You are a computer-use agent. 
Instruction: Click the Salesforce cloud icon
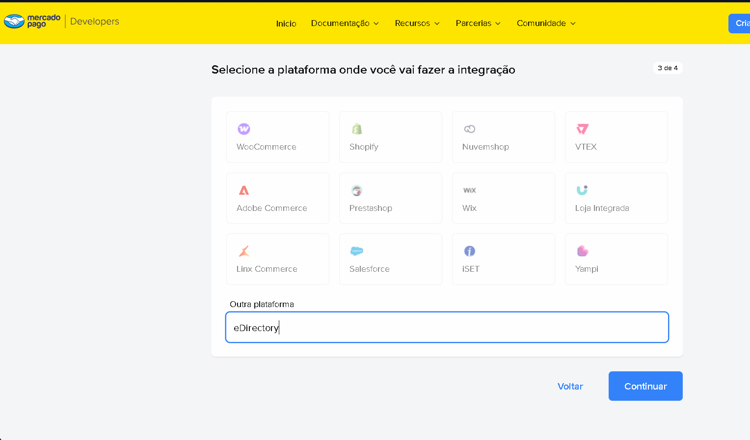[x=357, y=251]
